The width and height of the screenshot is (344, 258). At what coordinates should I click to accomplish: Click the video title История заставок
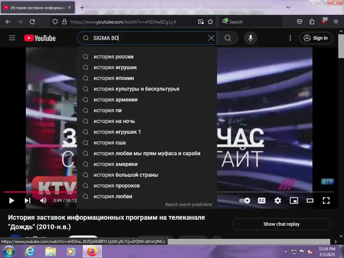point(106,222)
